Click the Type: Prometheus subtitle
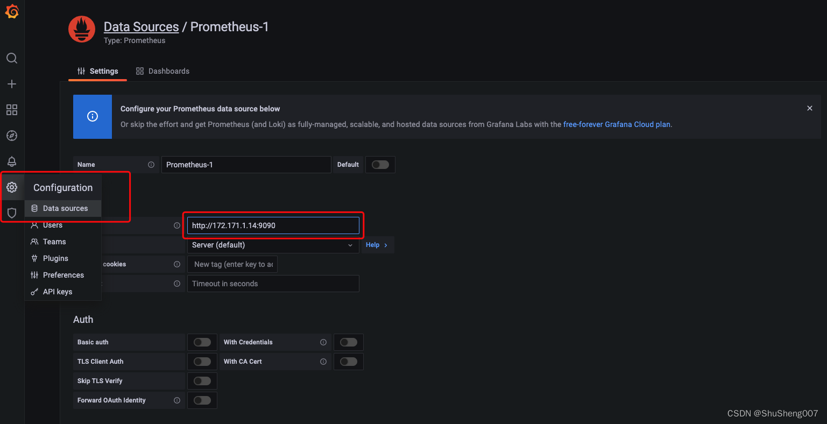Screen dimensions: 827x424 (135, 40)
